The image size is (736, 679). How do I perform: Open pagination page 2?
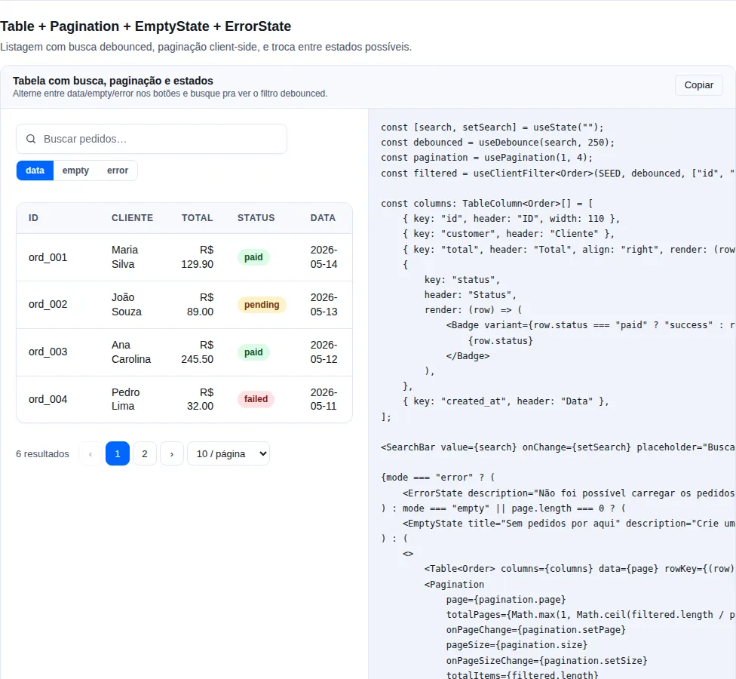click(145, 453)
